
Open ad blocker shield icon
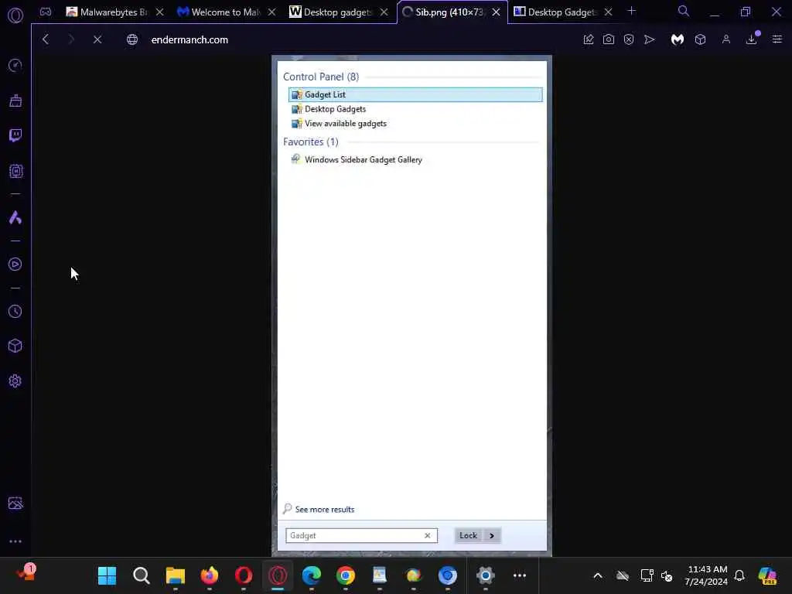629,39
